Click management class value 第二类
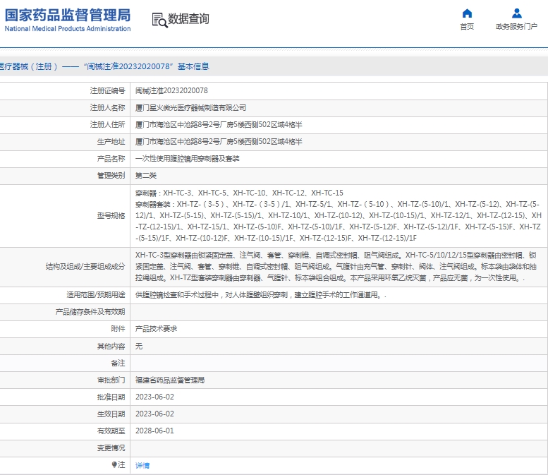 [146, 176]
